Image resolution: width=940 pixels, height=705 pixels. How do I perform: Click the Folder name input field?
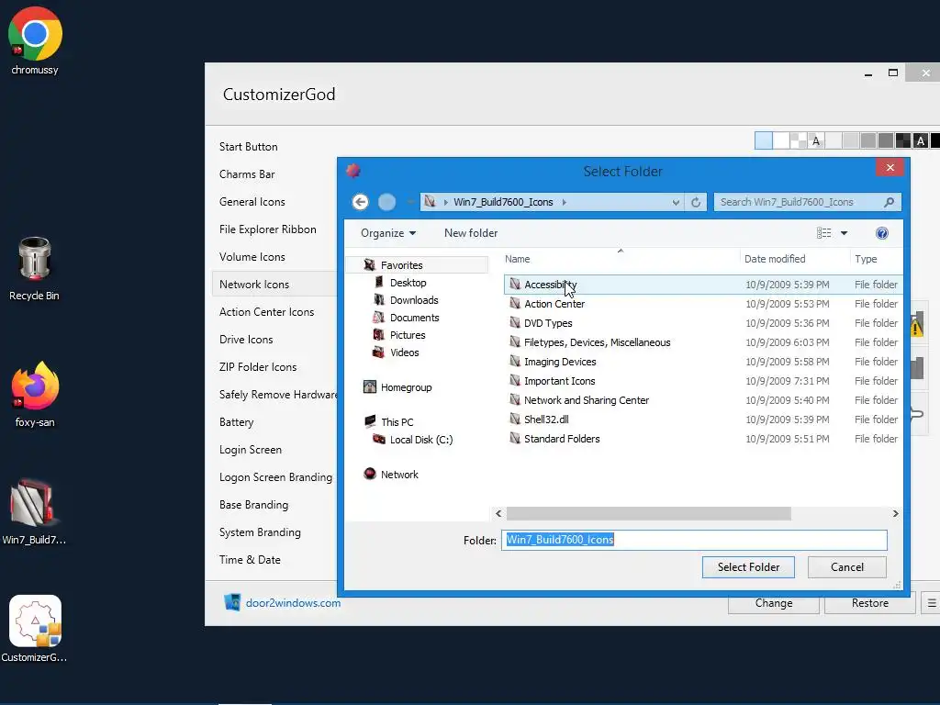tap(694, 540)
